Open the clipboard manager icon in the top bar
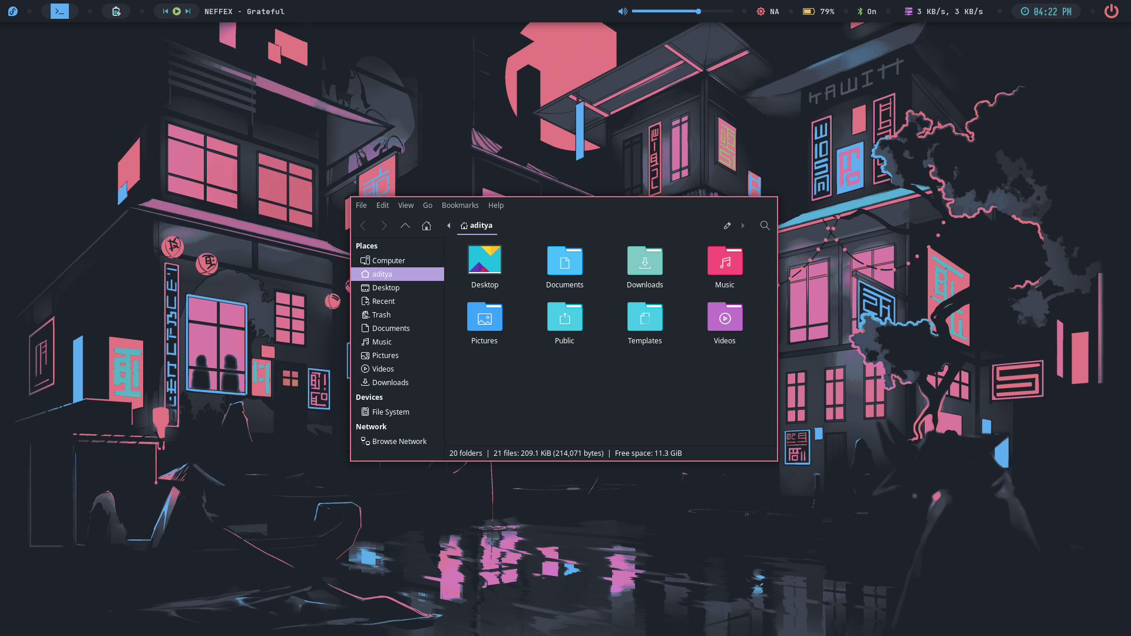 116,11
